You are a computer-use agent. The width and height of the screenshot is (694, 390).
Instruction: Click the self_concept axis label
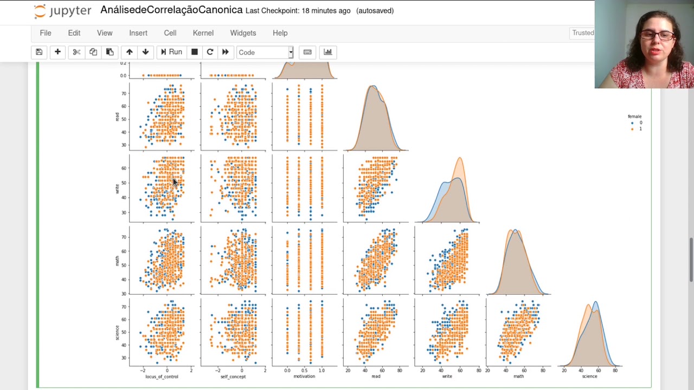pos(233,376)
